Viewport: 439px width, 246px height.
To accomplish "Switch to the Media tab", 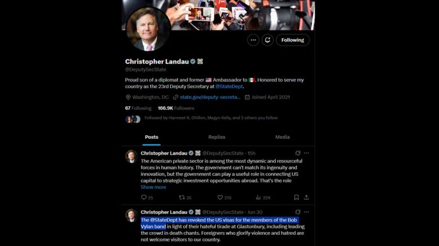I will pyautogui.click(x=283, y=137).
